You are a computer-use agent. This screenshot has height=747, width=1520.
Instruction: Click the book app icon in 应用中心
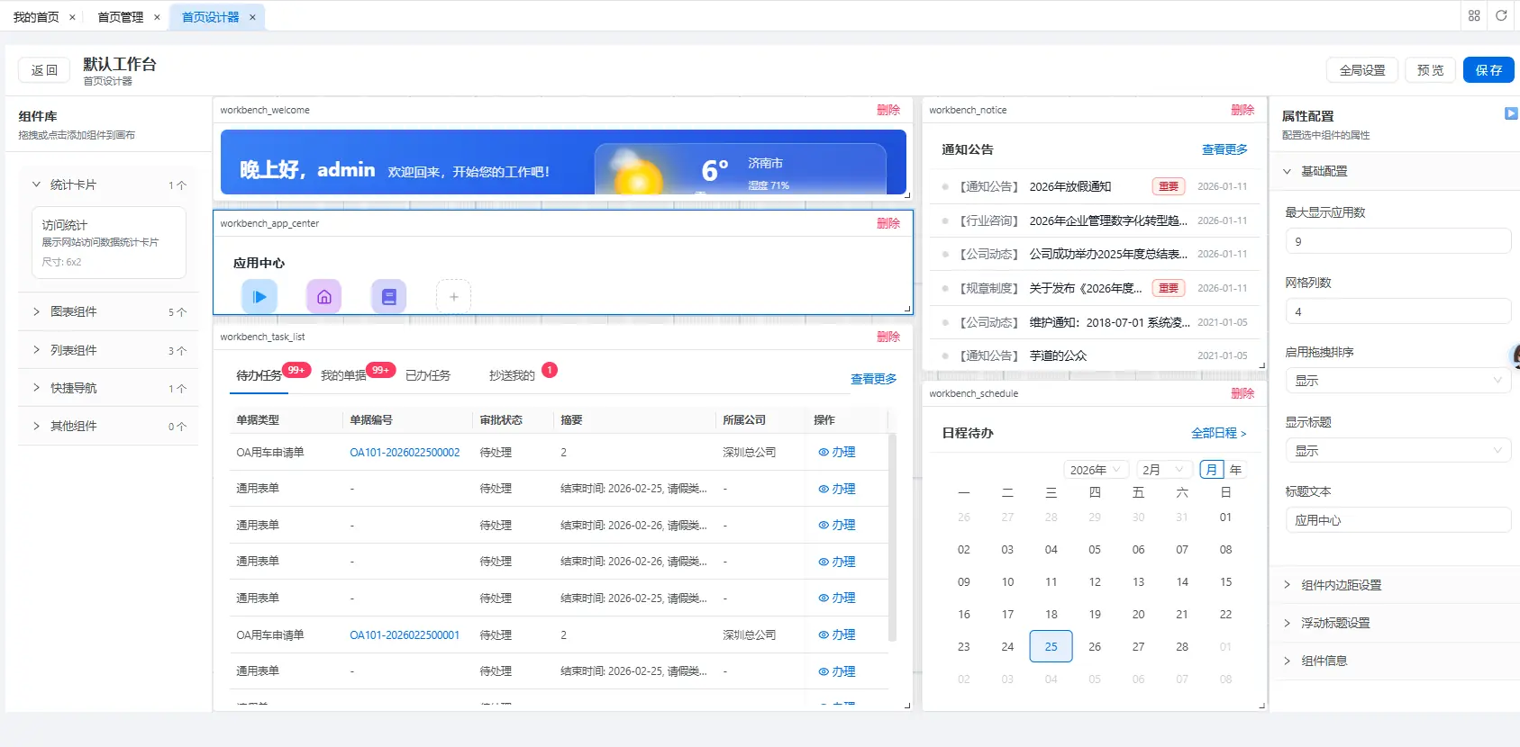389,296
